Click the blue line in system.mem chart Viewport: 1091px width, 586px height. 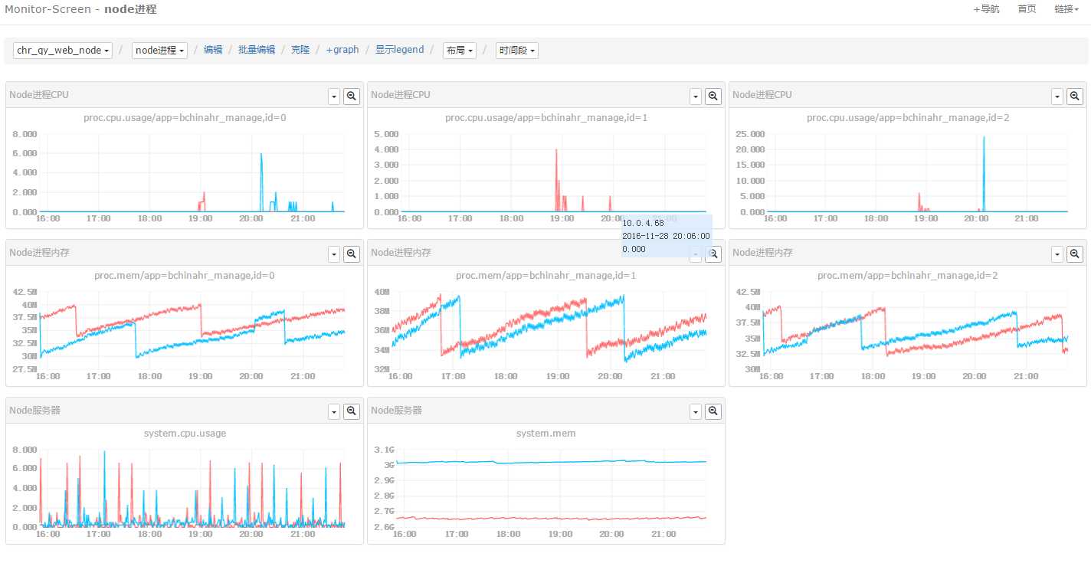click(550, 462)
